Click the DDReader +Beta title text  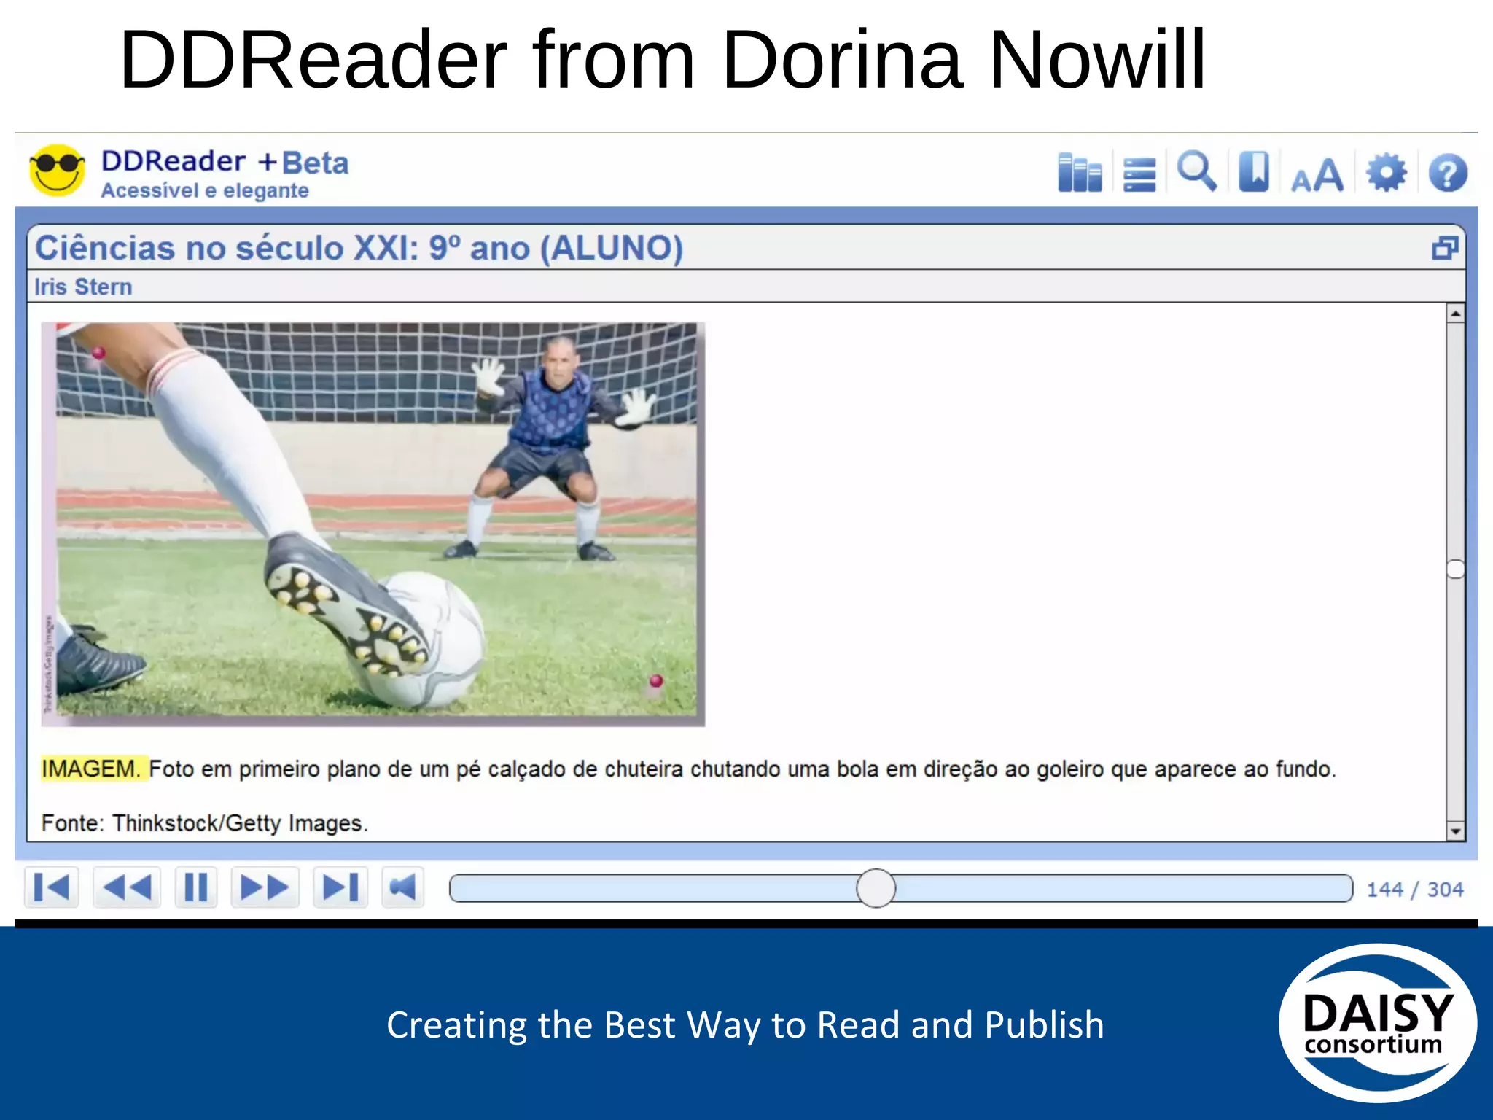point(225,162)
